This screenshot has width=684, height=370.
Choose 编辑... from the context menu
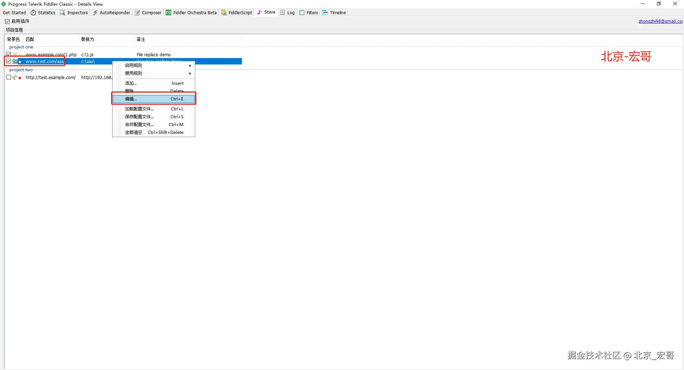[154, 99]
